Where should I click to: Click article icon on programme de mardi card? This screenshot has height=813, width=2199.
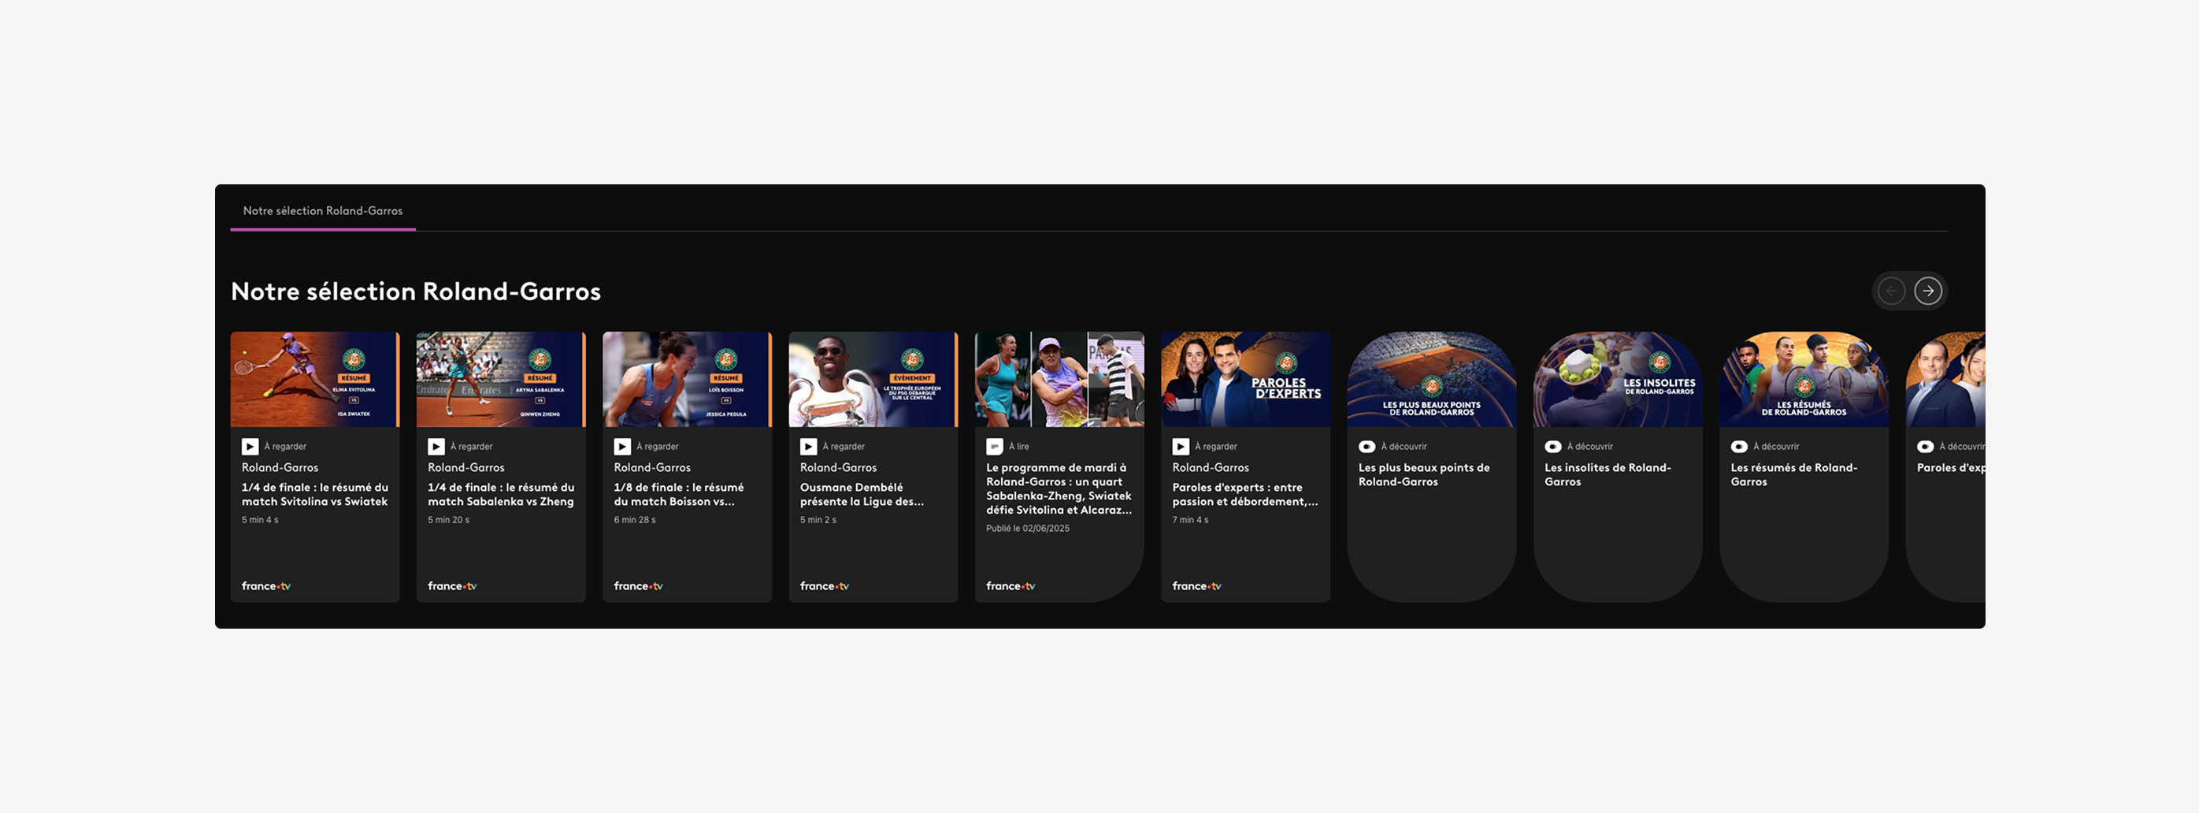tap(995, 447)
